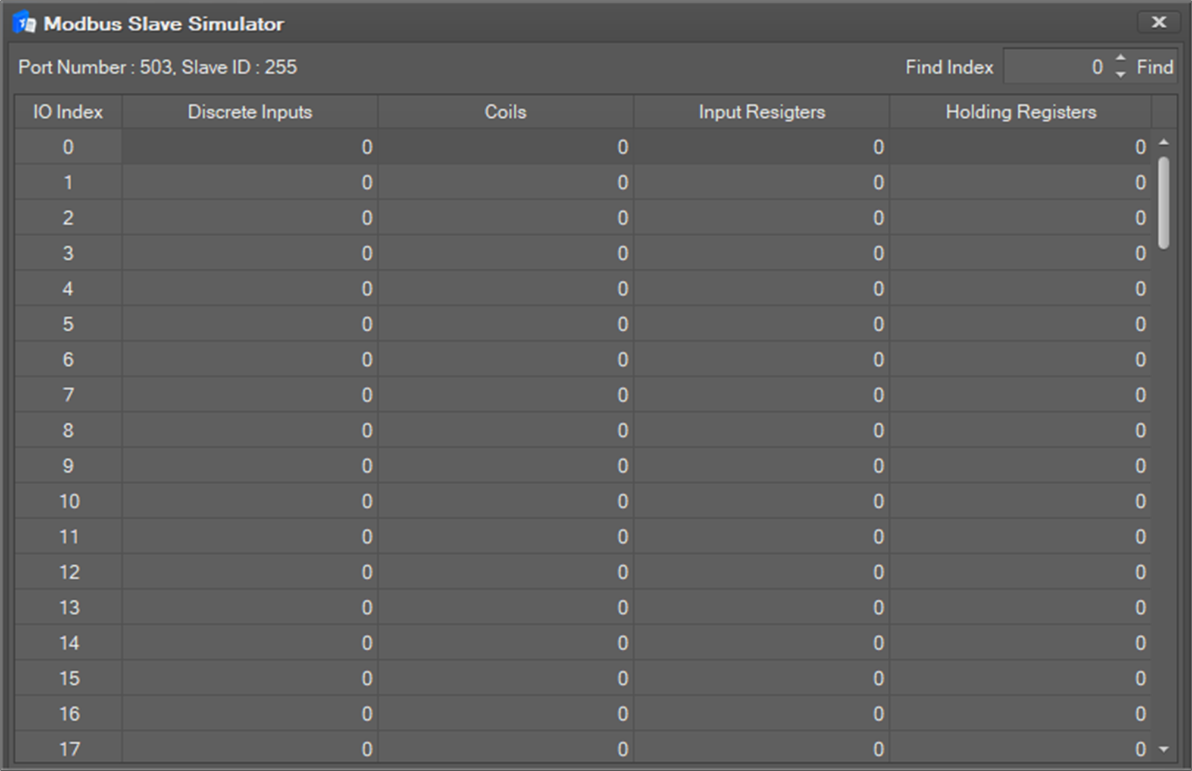1192x771 pixels.
Task: Click the vertical scrollbar thumb
Action: coord(1164,202)
